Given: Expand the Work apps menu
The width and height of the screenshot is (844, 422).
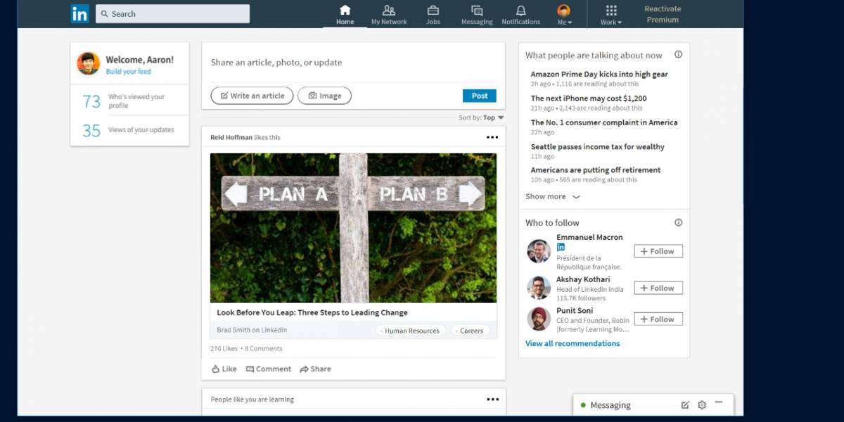Looking at the screenshot, I should pyautogui.click(x=610, y=15).
